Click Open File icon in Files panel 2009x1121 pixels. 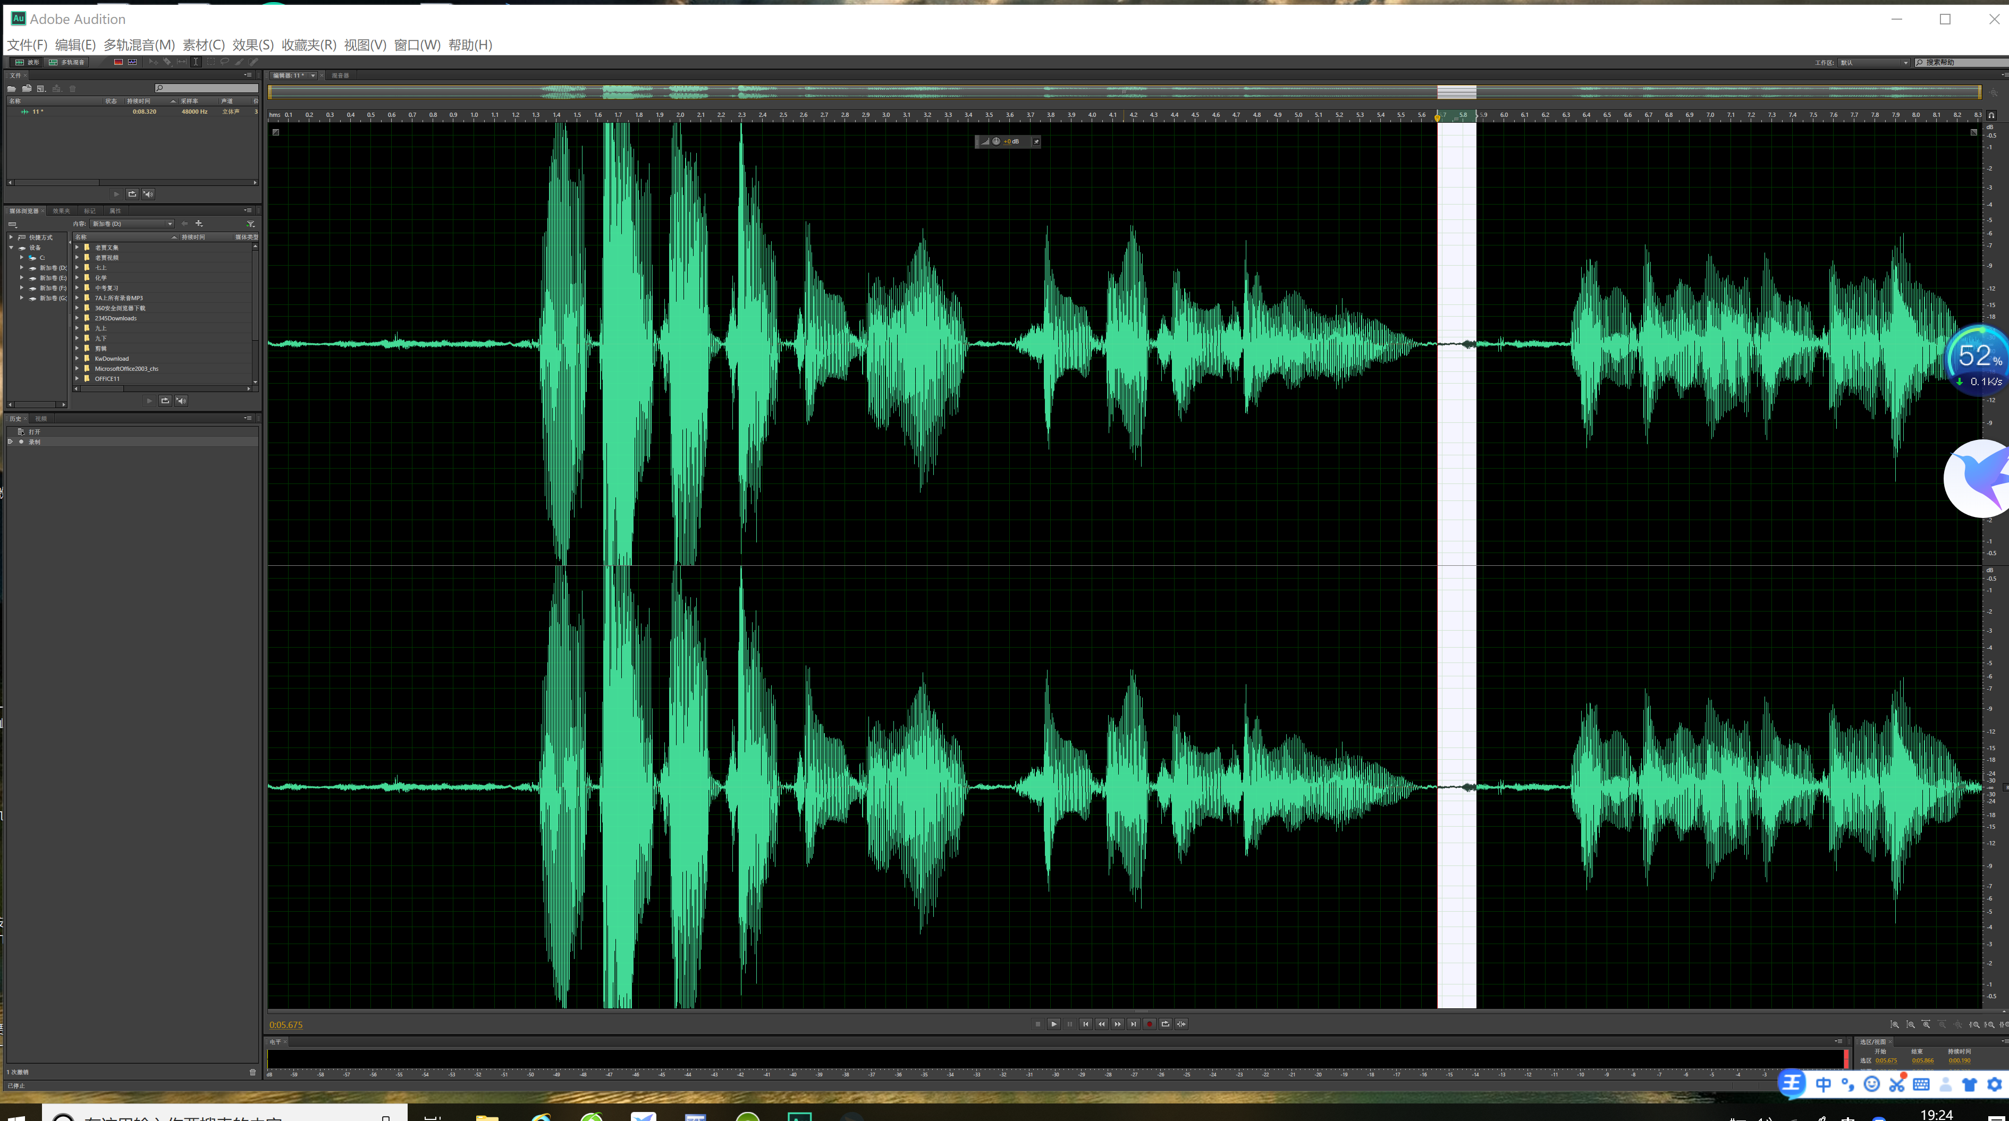click(x=12, y=89)
